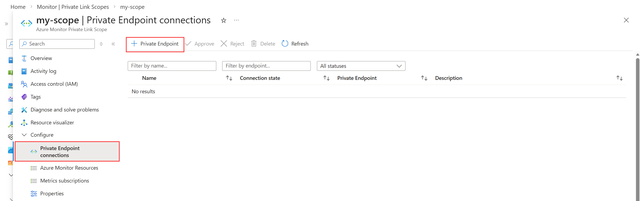Click the Approve toolbar button

200,44
